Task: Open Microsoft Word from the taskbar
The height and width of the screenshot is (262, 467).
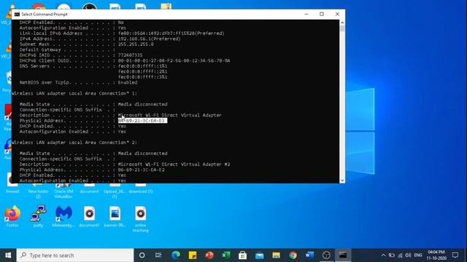Action: point(309,255)
